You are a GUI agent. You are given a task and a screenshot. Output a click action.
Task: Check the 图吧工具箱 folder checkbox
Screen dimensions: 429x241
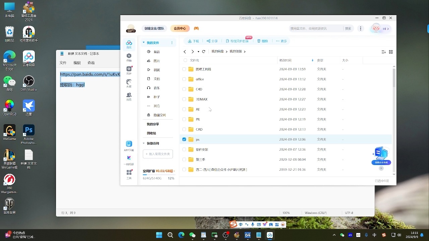tap(184, 69)
